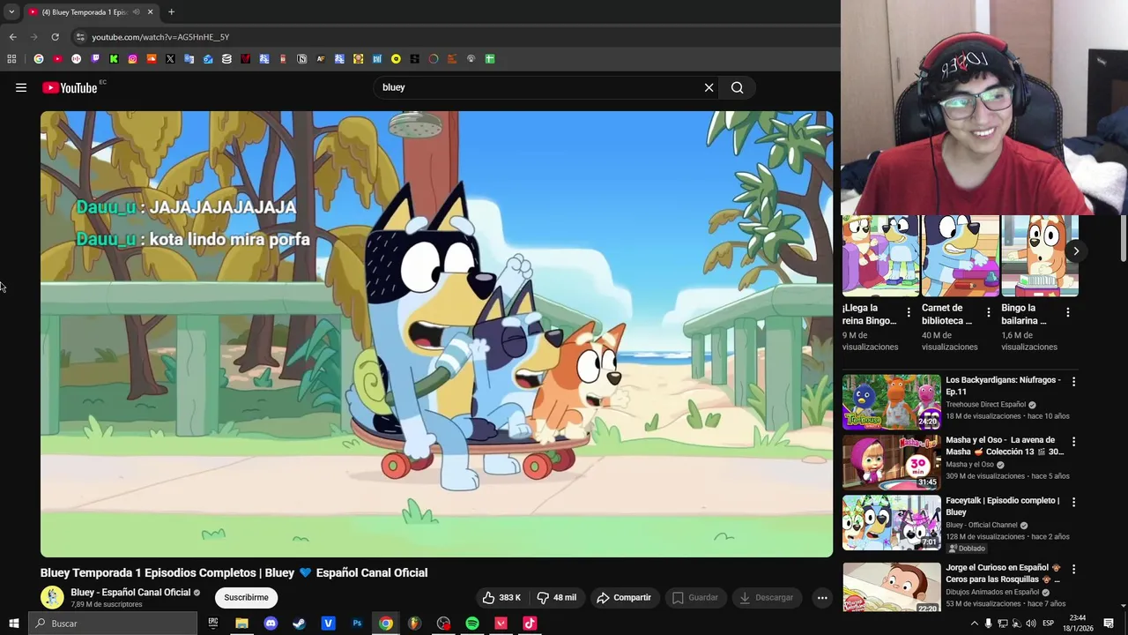The image size is (1128, 635).
Task: Click the Descargar download button
Action: point(767,598)
